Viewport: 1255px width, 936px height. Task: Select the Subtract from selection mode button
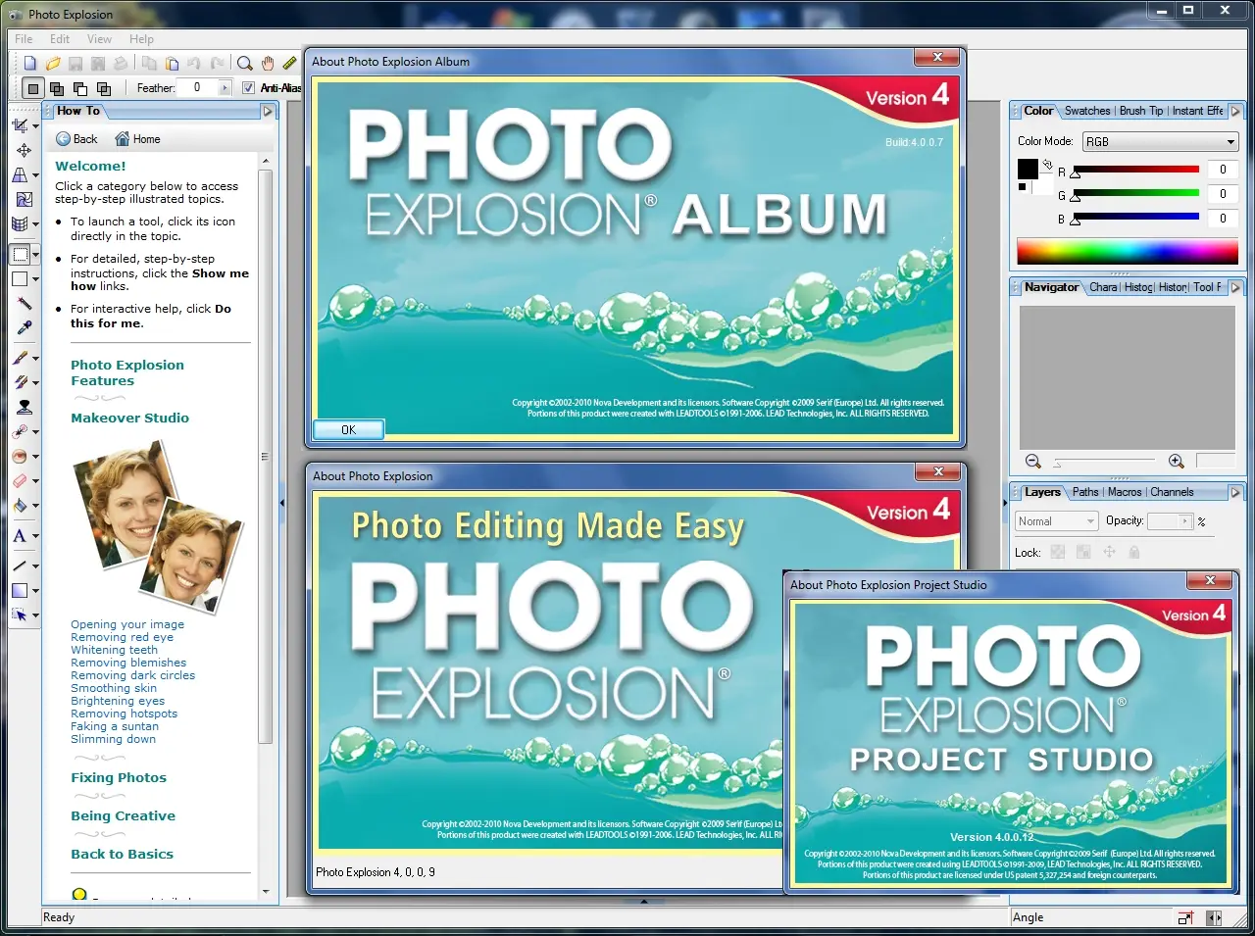(79, 88)
